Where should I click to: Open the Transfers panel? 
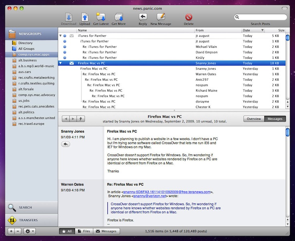[x=28, y=220]
